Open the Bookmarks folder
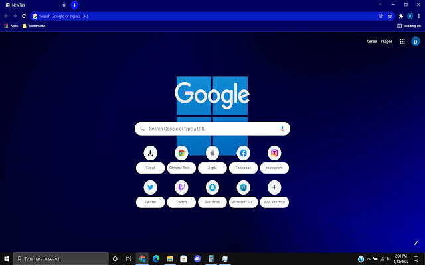 coord(34,26)
